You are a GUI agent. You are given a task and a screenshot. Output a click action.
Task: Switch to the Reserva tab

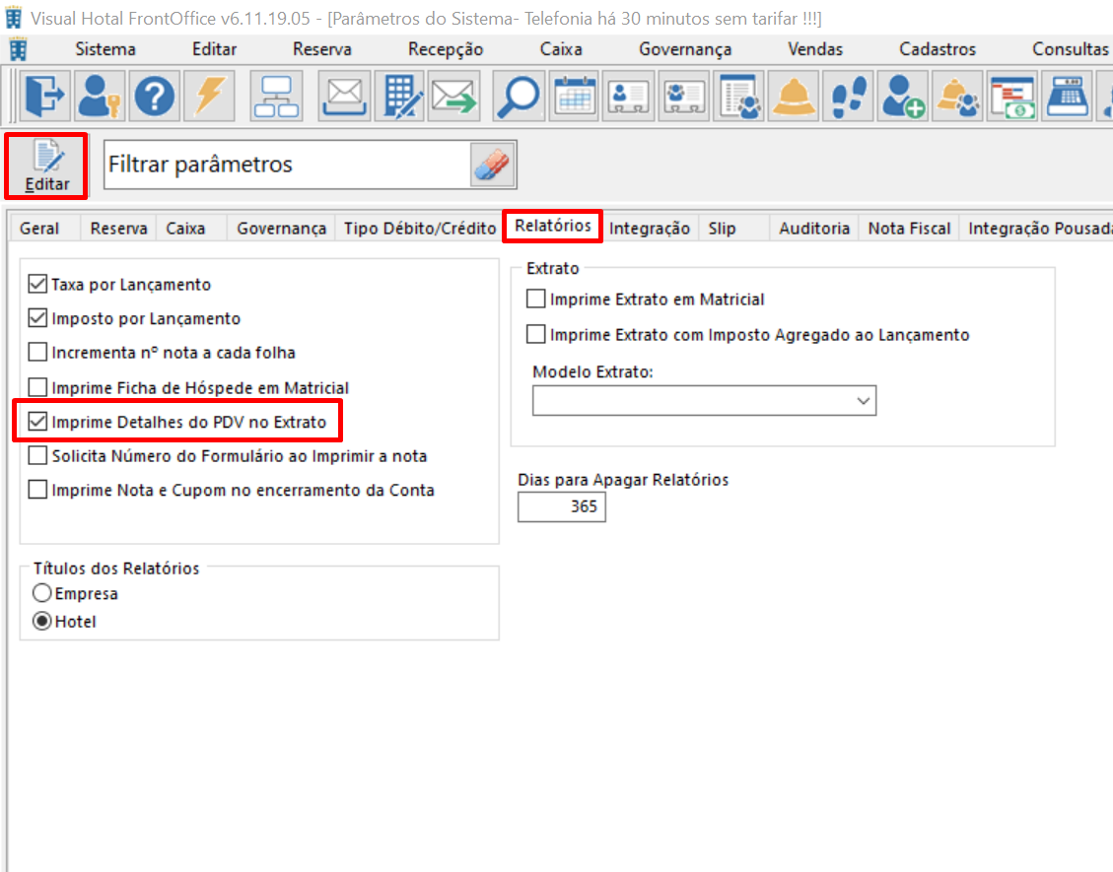pyautogui.click(x=118, y=229)
